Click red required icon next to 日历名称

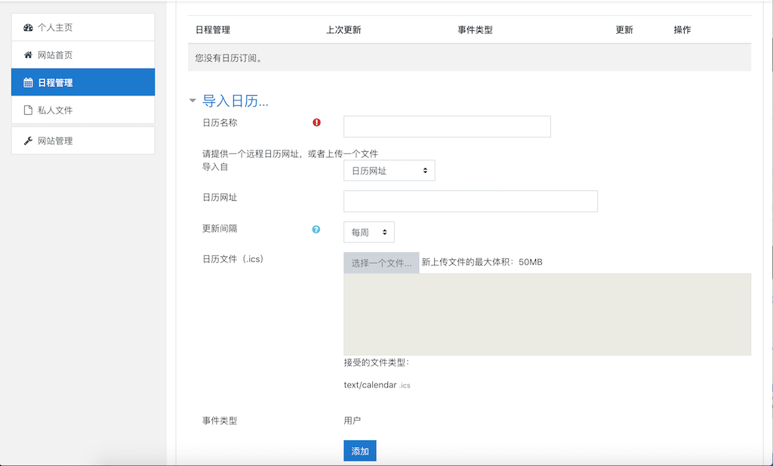316,122
